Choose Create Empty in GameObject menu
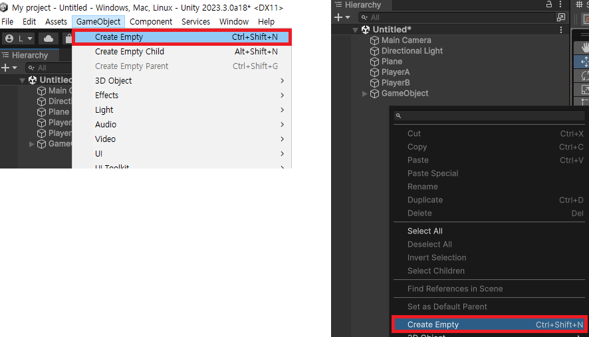 point(181,37)
